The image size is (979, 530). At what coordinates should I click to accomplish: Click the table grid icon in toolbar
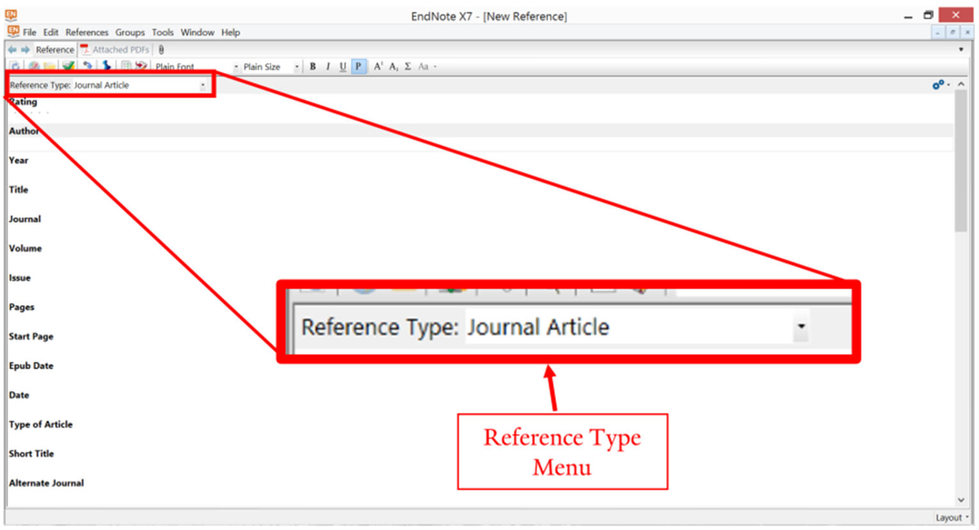[x=126, y=66]
